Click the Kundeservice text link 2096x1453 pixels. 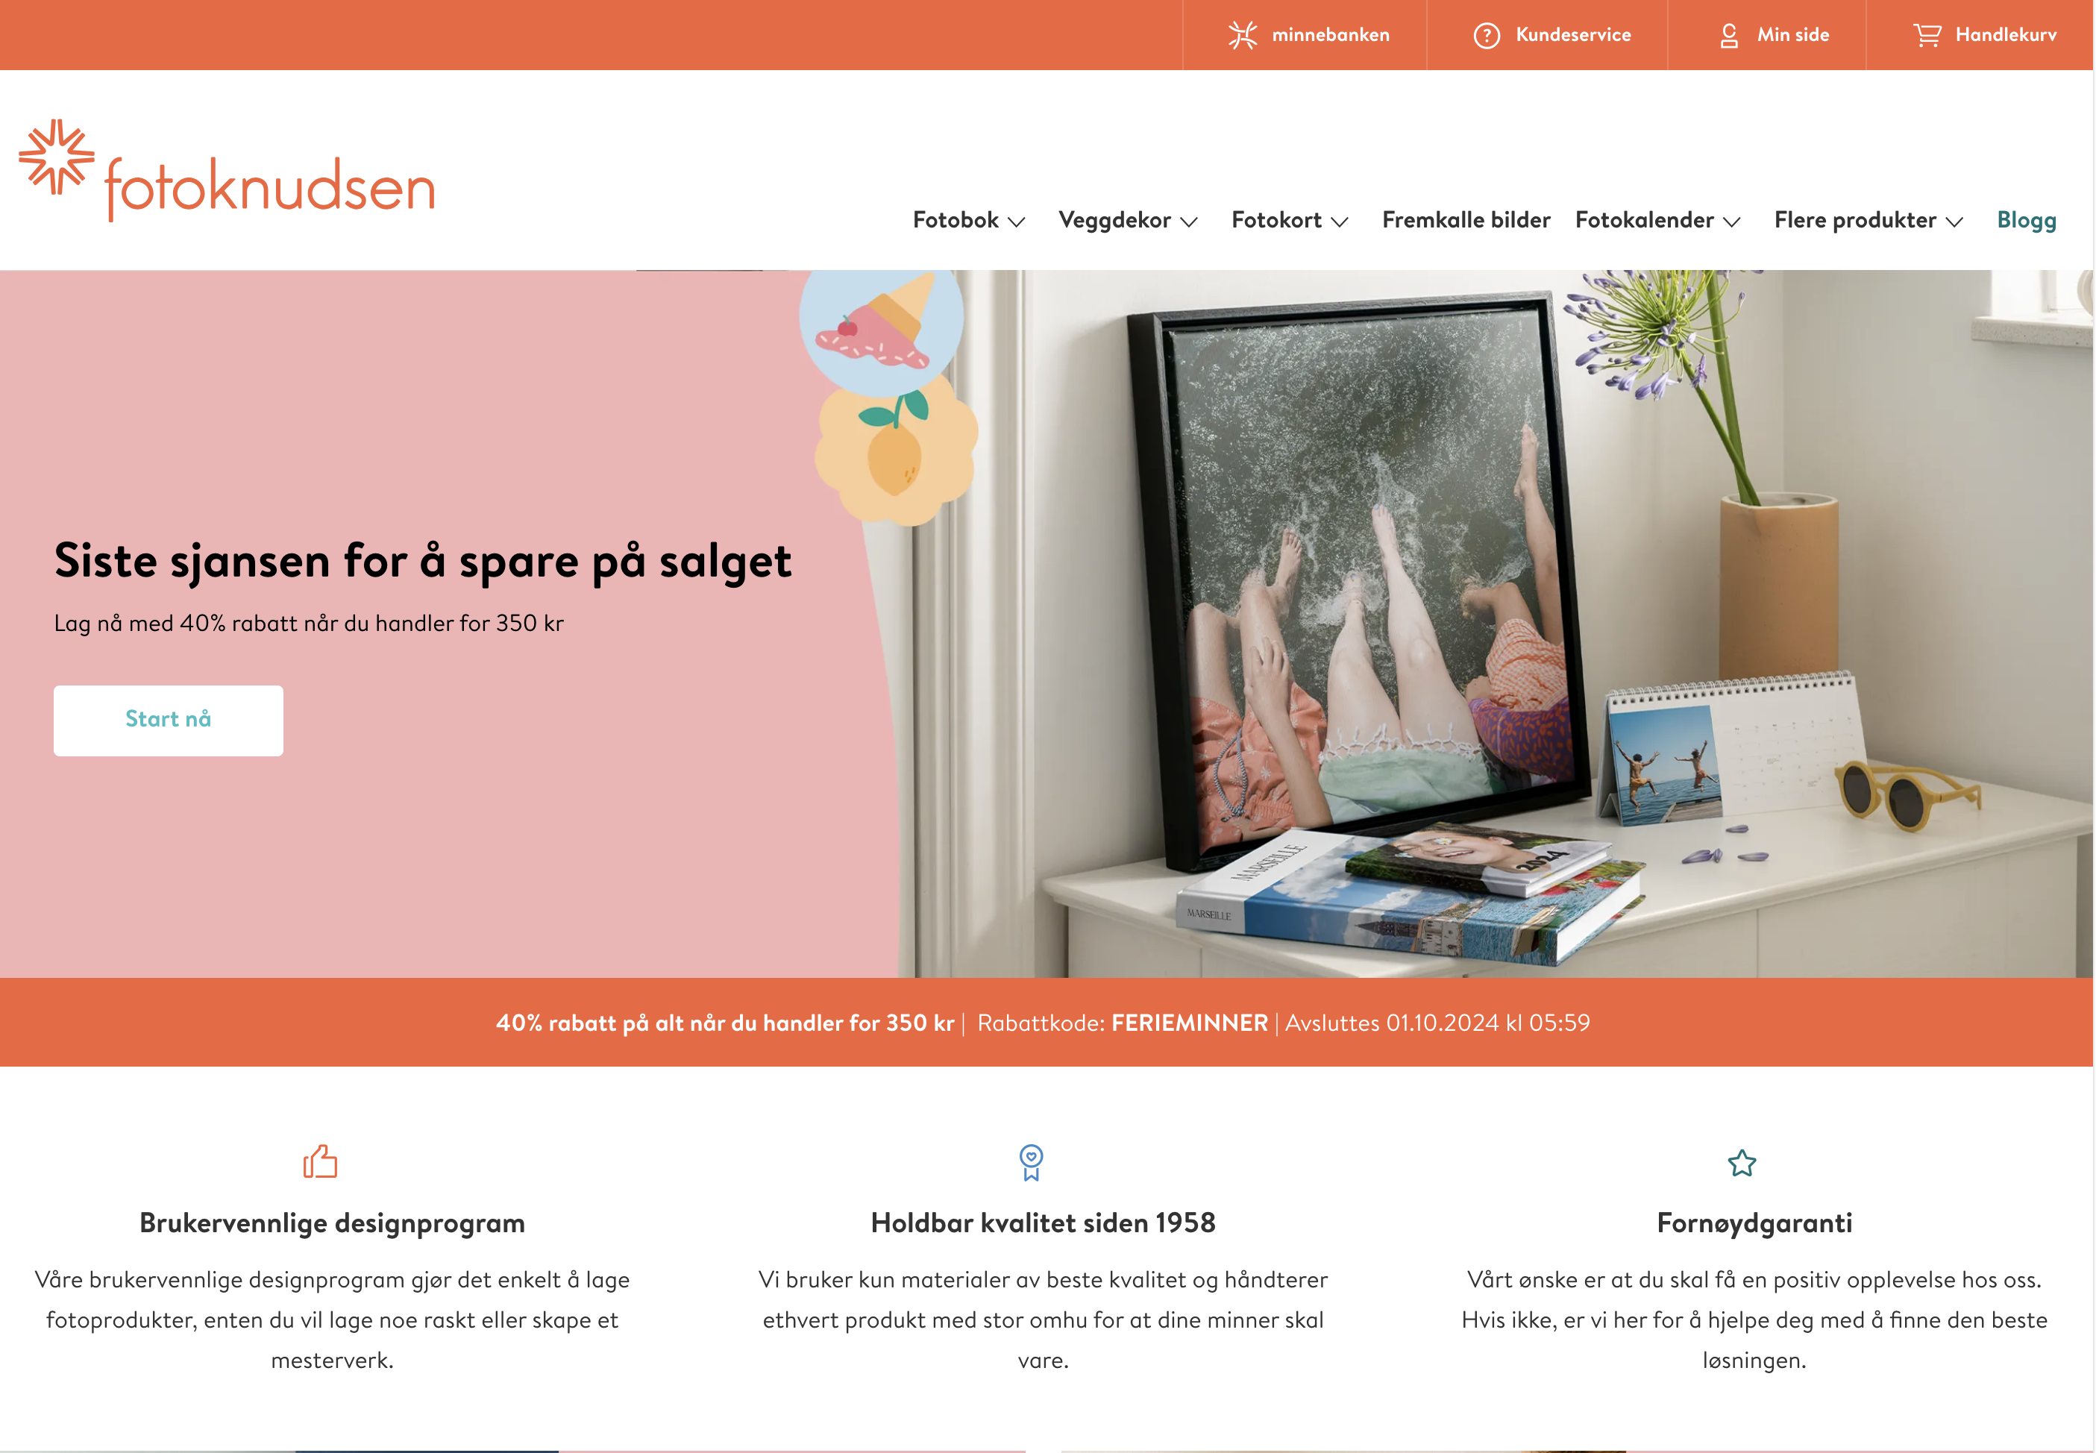click(x=1572, y=34)
